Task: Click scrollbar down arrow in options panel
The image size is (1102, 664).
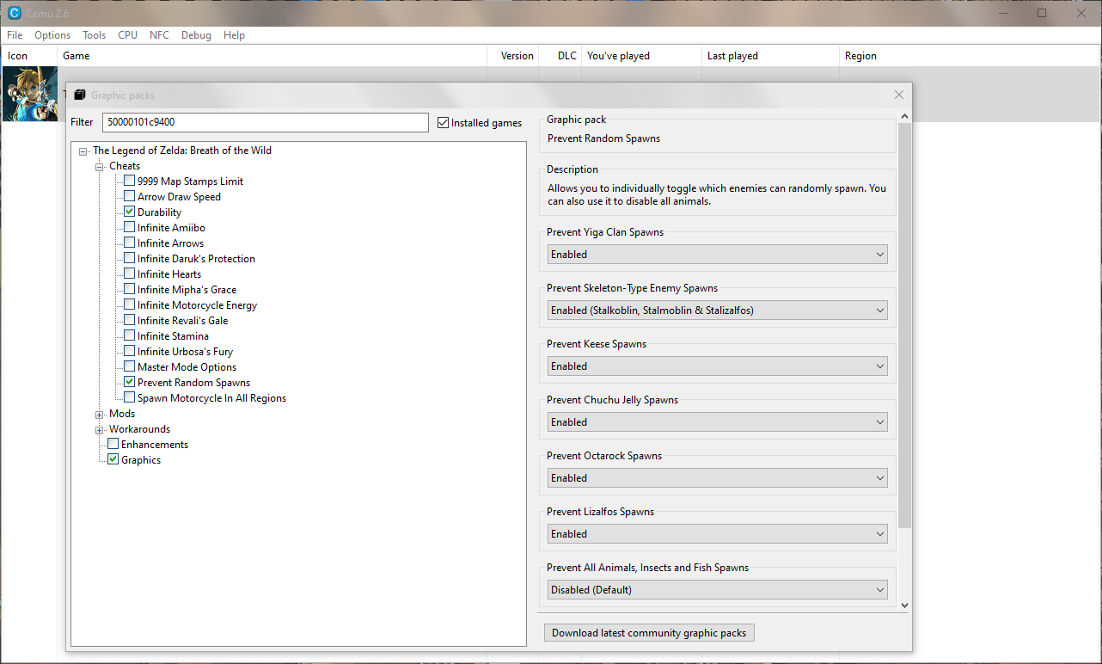Action: (x=904, y=606)
